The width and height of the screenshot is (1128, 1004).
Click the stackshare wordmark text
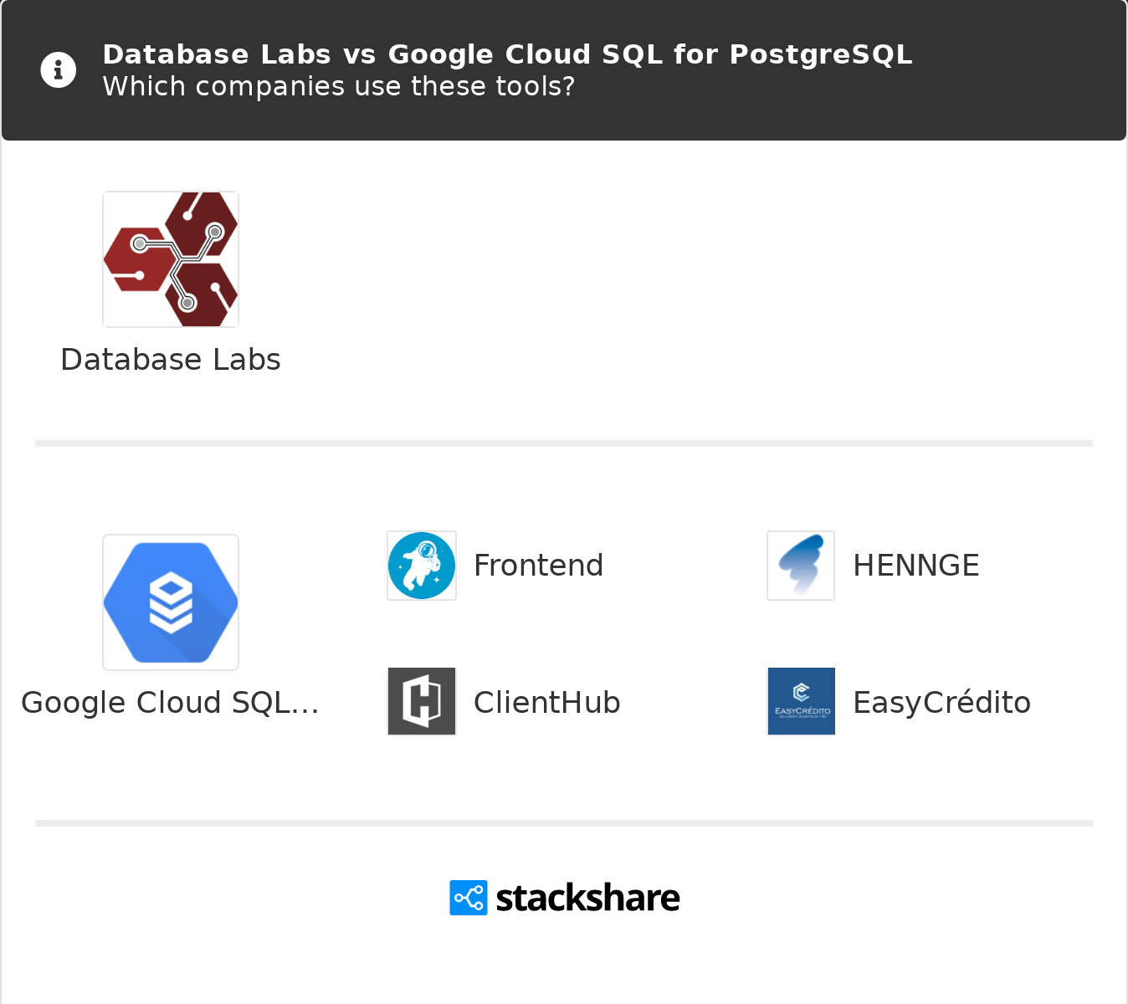click(x=587, y=899)
